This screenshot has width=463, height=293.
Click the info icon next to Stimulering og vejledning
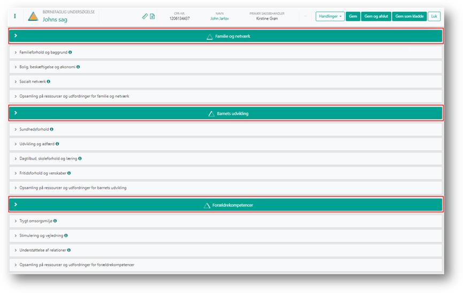click(x=66, y=235)
